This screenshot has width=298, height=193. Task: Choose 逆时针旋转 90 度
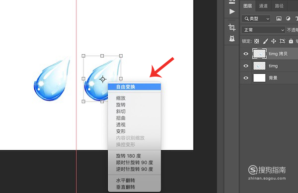pyautogui.click(x=135, y=169)
